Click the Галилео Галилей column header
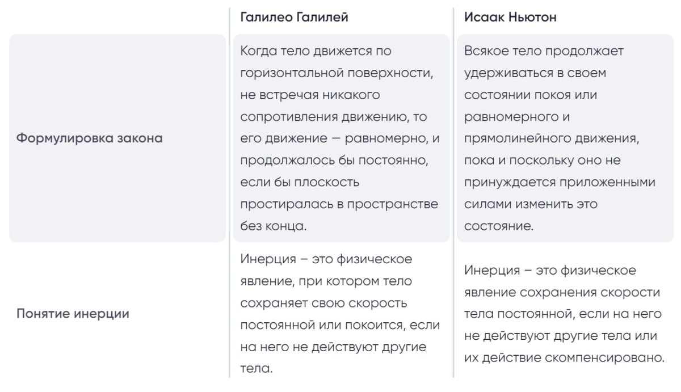Screen dimensions: 681x392 [x=294, y=18]
